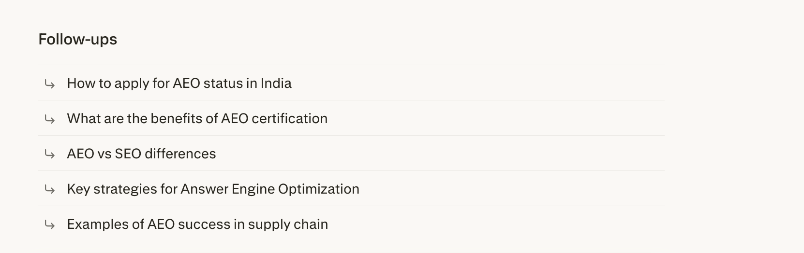
Task: Click the word 'certification' in the benefits follow-up
Action: (x=289, y=118)
